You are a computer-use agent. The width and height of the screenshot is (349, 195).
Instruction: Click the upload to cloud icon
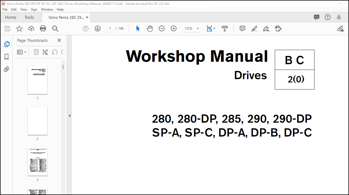pyautogui.click(x=31, y=29)
